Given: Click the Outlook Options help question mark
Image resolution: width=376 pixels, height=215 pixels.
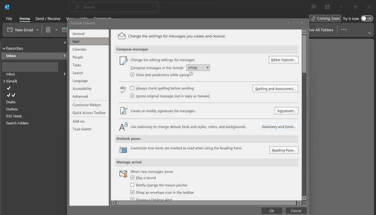Looking at the screenshot, I should (x=288, y=23).
